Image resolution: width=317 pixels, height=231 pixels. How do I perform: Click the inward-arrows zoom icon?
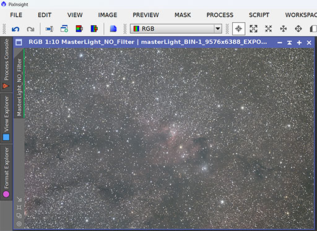click(x=268, y=28)
